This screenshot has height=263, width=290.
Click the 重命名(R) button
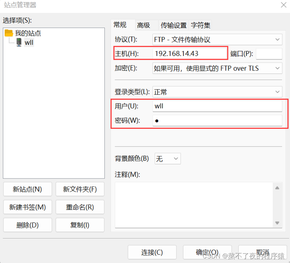pyautogui.click(x=80, y=207)
